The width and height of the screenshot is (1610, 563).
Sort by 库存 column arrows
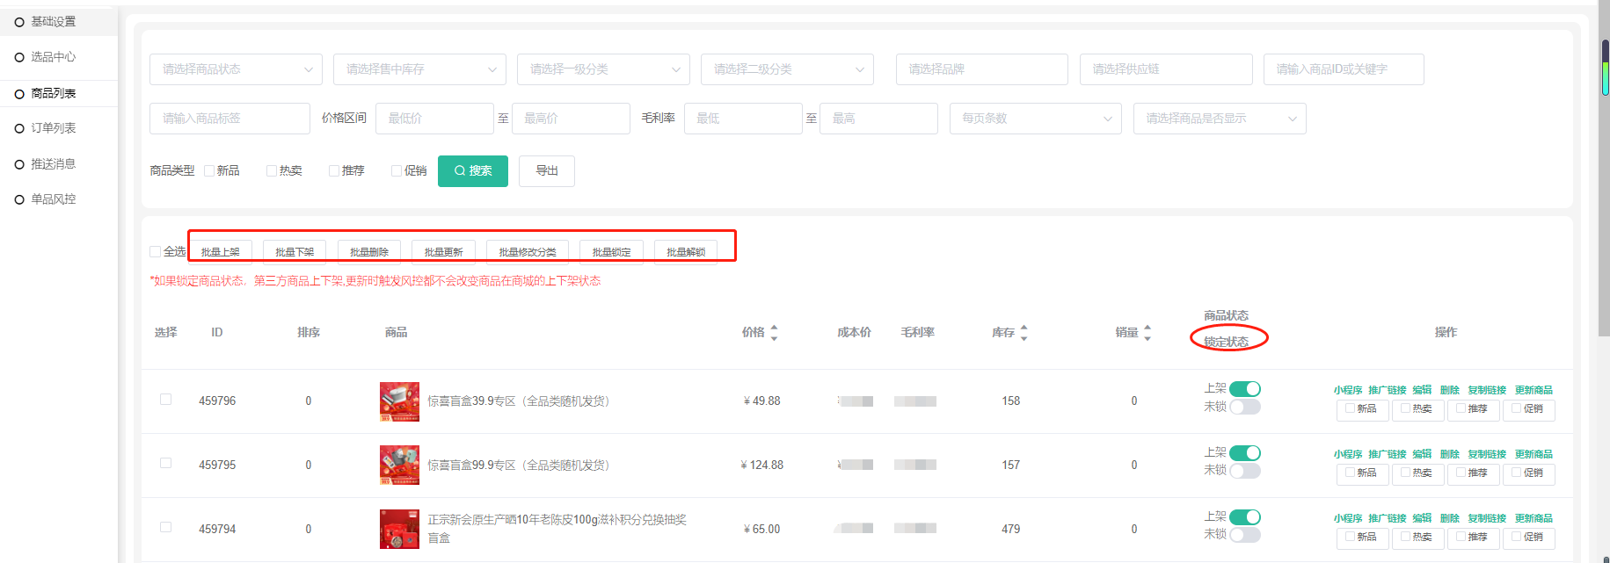pos(1024,333)
